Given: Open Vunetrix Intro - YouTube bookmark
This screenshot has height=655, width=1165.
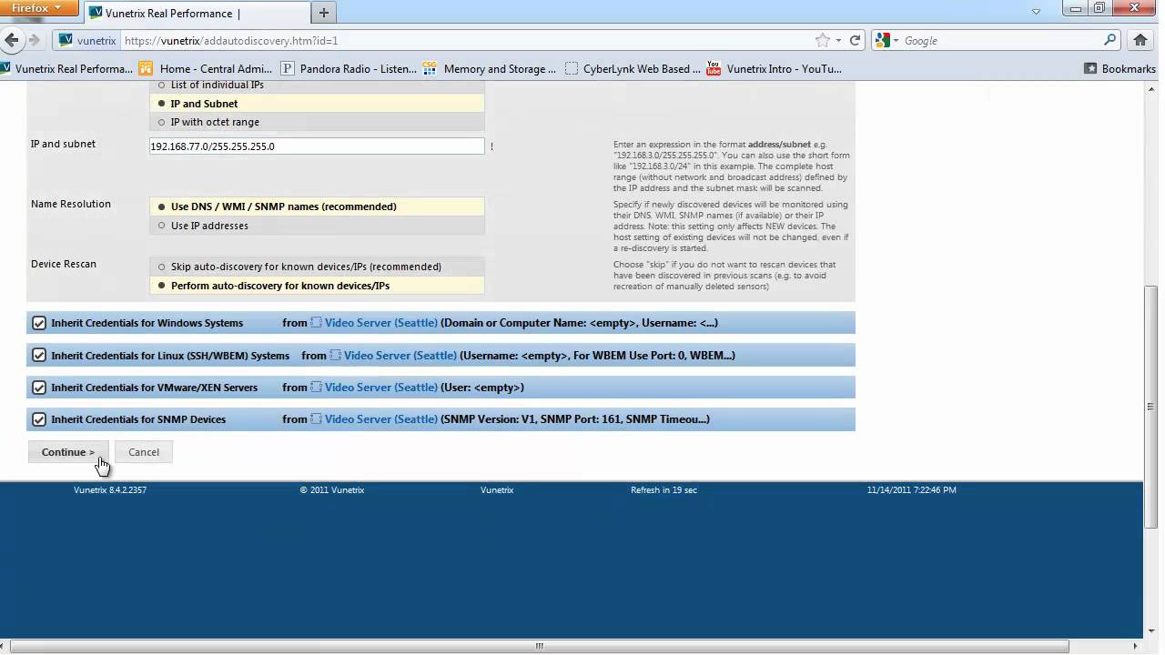Looking at the screenshot, I should coord(775,68).
